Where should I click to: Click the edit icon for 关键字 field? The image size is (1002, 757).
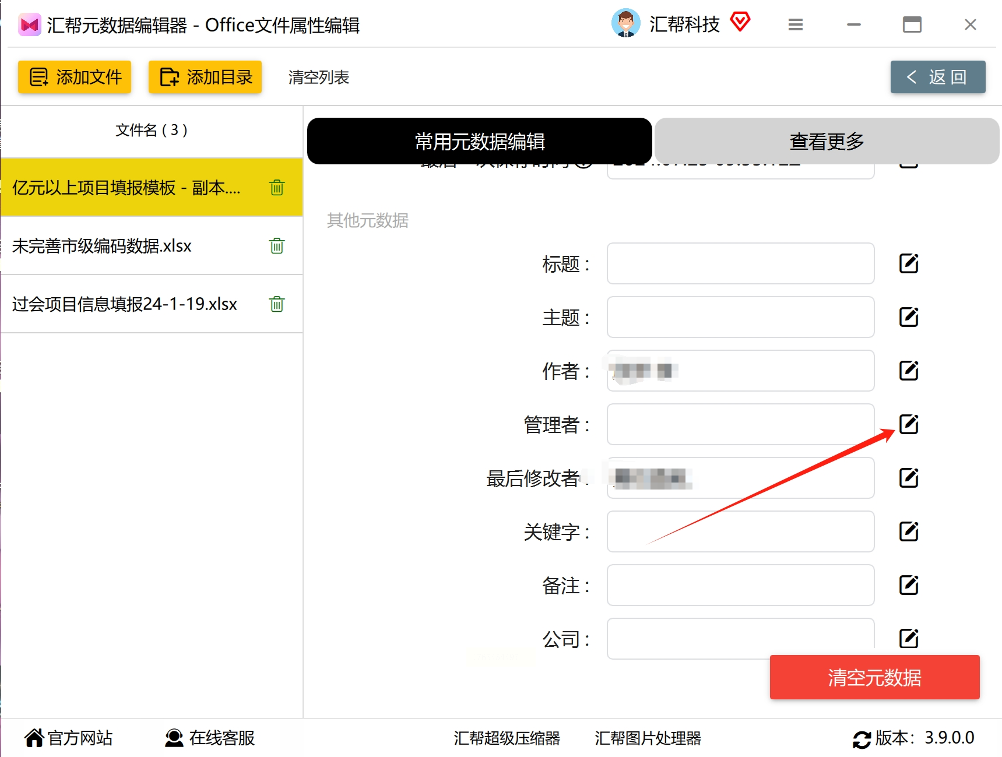coord(909,531)
